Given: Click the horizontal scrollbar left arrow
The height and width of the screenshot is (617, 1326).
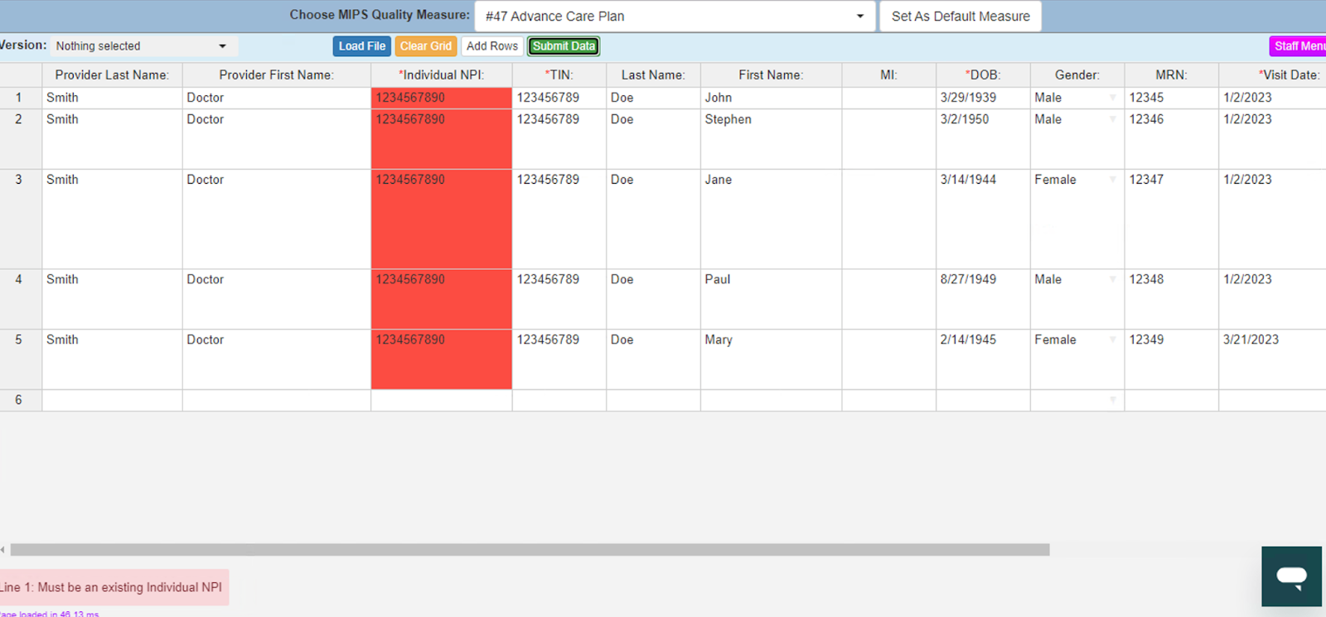Looking at the screenshot, I should 3,550.
